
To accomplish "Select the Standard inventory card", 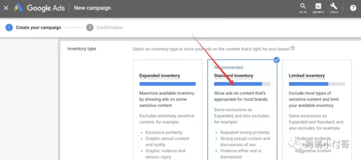I will pos(242,110).
